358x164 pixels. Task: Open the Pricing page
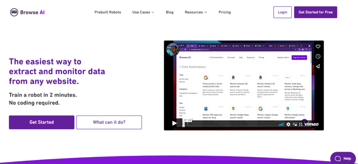pos(225,12)
